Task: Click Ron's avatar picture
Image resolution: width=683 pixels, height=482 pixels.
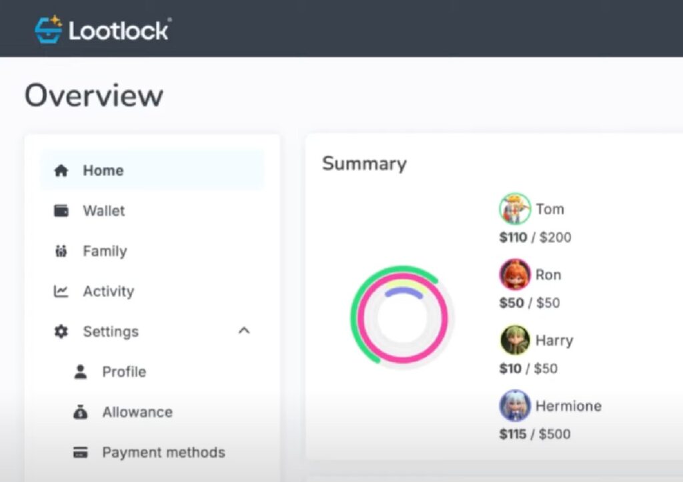Action: (514, 274)
